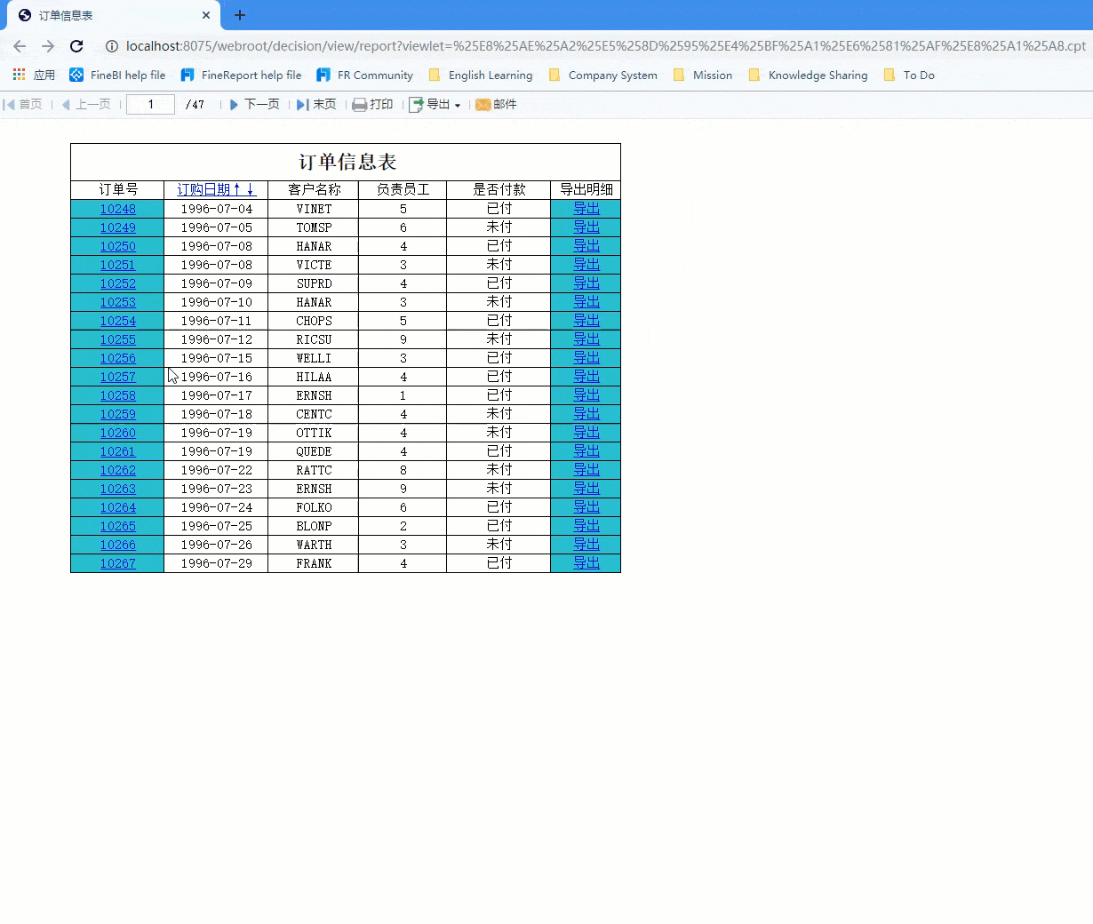The height and width of the screenshot is (924, 1093).
Task: Click 导出 link for order 10259
Action: [586, 414]
